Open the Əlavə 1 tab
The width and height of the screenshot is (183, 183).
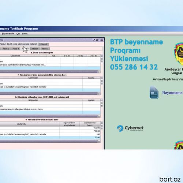click(x=44, y=44)
